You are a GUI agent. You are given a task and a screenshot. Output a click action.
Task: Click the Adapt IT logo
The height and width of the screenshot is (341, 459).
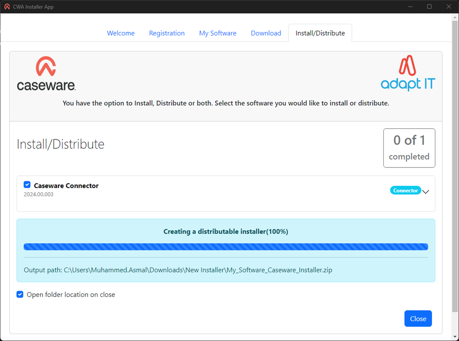coord(408,73)
